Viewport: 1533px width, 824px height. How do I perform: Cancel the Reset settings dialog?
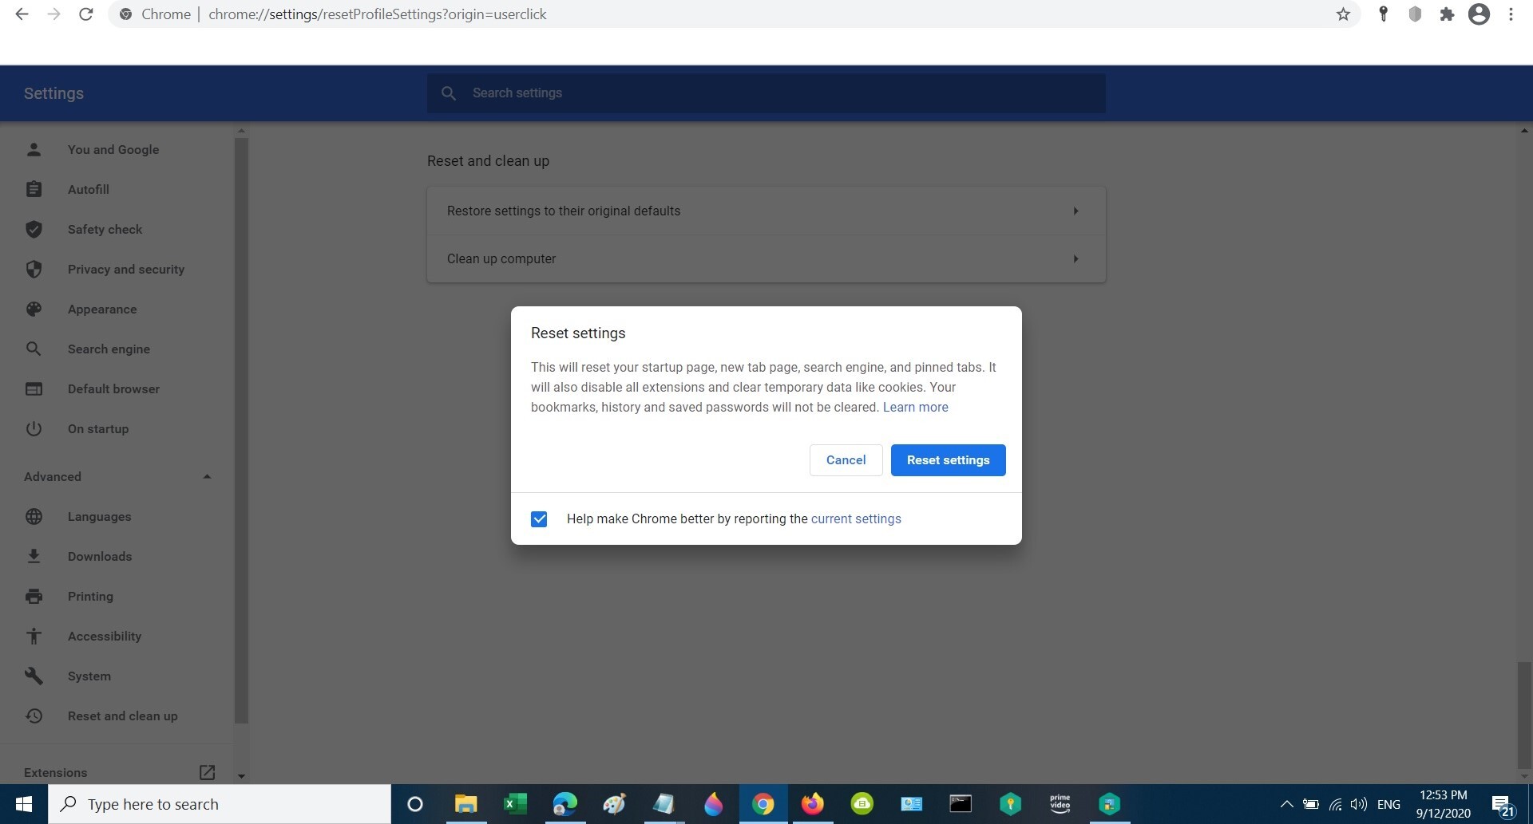pyautogui.click(x=846, y=460)
